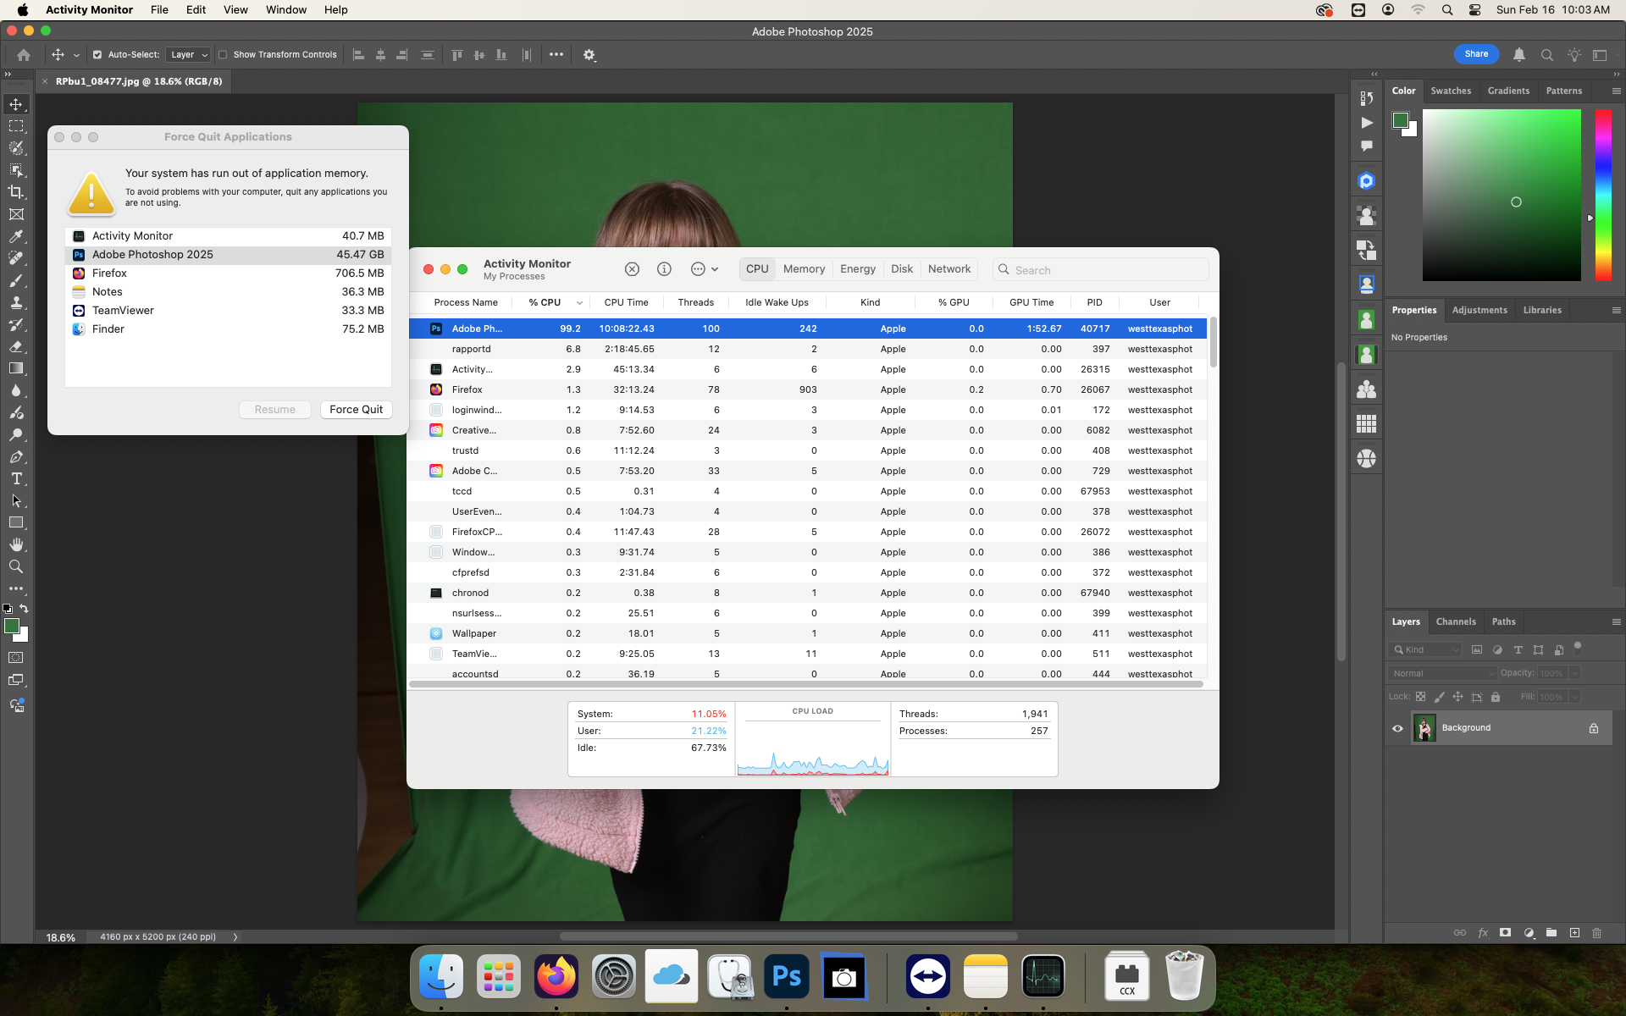Create a new layer with the plus icon
The image size is (1626, 1016).
pos(1574,932)
